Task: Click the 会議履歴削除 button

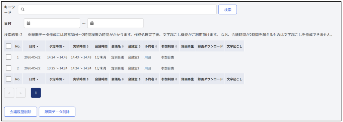Action: 20,112
